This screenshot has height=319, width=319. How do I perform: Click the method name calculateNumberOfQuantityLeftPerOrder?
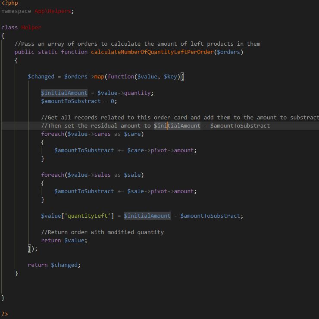pos(152,52)
